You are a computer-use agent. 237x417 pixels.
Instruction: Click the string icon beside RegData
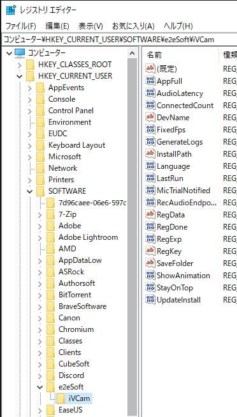pos(150,215)
